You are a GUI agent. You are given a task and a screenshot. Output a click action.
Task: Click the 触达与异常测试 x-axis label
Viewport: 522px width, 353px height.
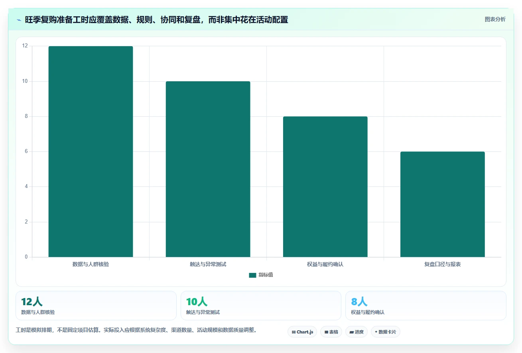[x=208, y=264]
